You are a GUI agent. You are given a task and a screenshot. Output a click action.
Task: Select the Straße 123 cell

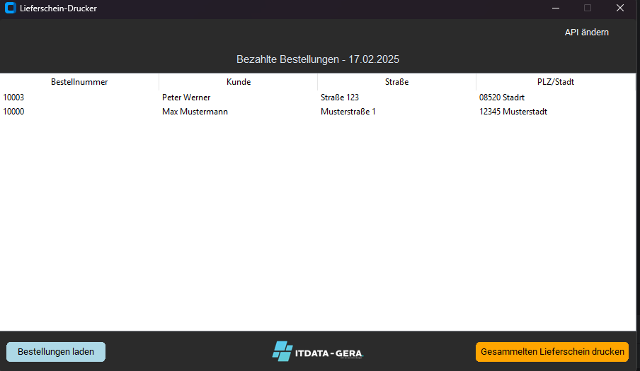click(x=340, y=98)
